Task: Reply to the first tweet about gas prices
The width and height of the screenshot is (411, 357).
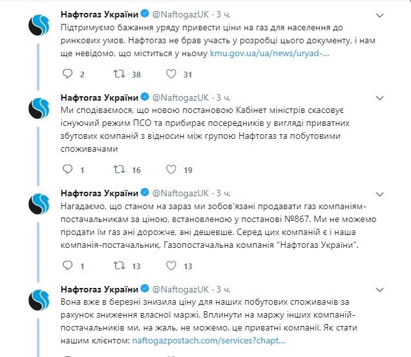Action: tap(68, 75)
